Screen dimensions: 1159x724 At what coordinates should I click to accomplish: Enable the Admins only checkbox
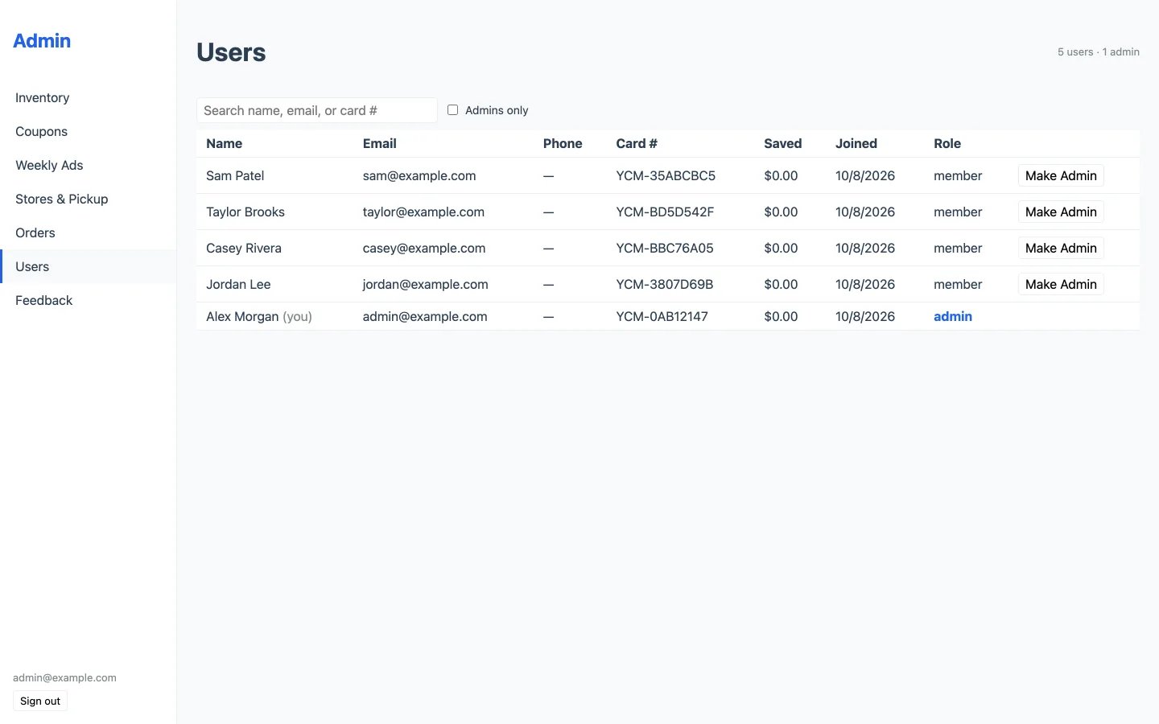452,110
